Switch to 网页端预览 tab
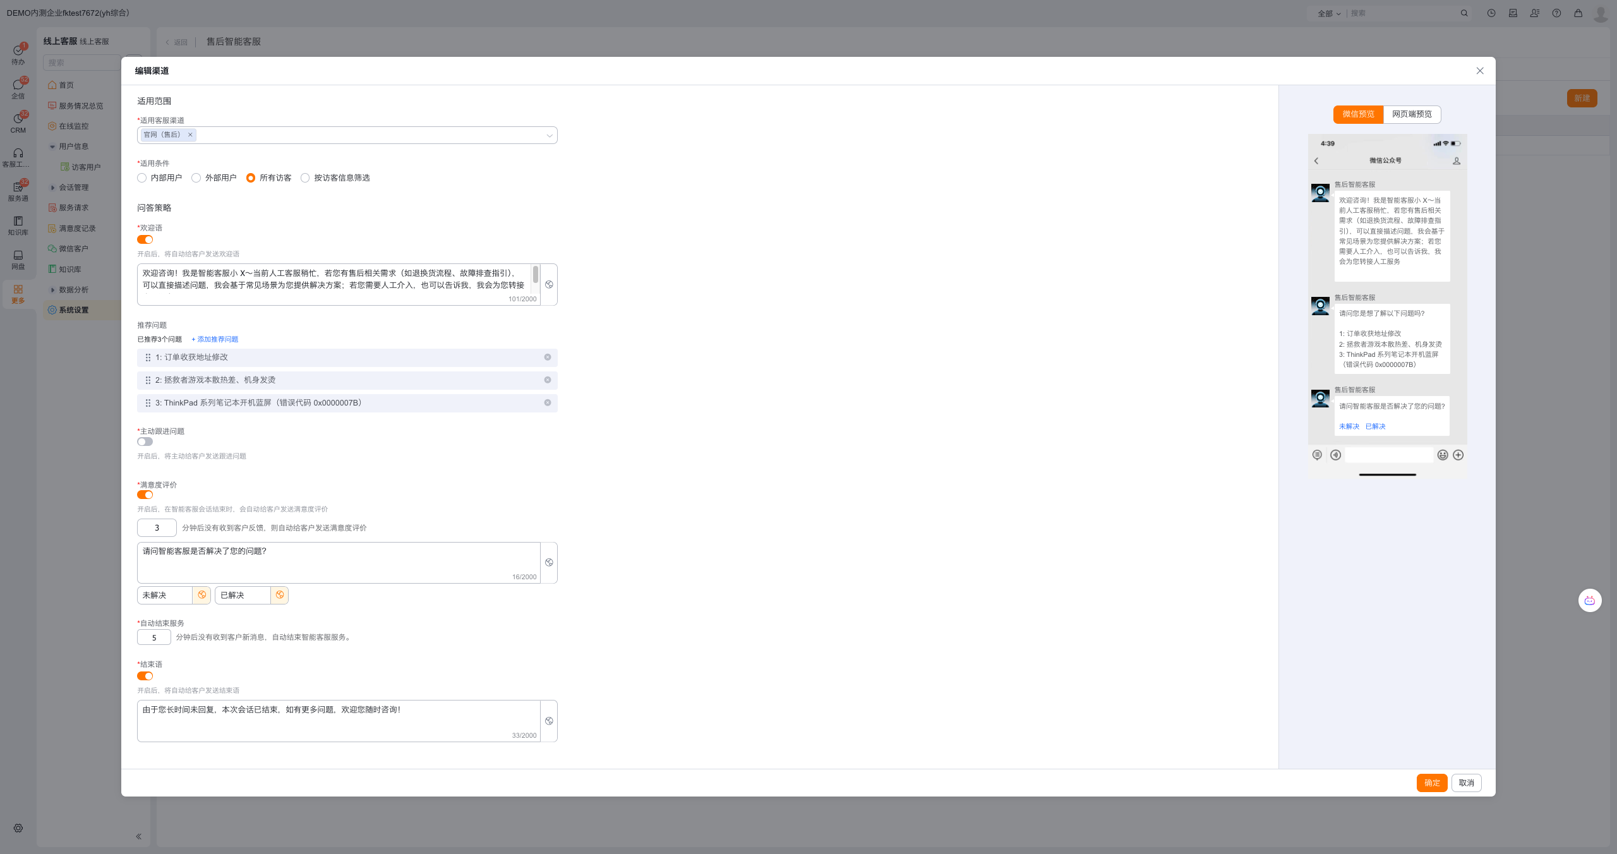Viewport: 1617px width, 854px height. [x=1412, y=114]
